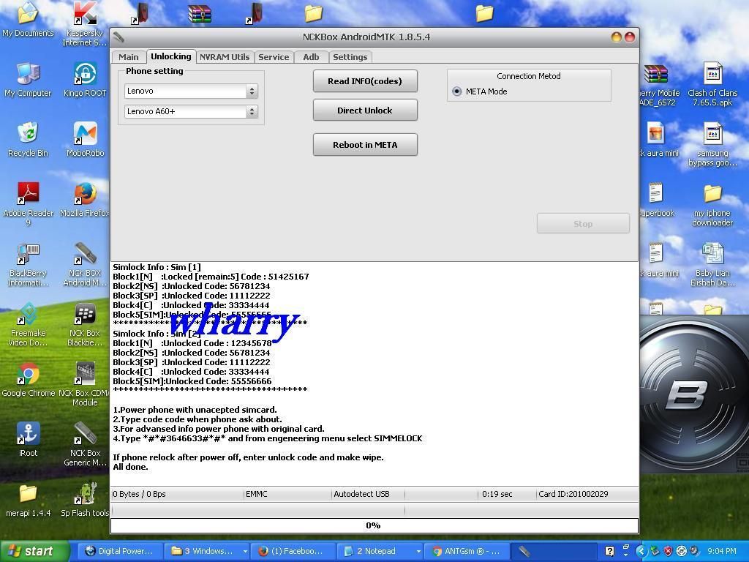
Task: Expand the 2 Notepad taskbar group arrow
Action: pyautogui.click(x=418, y=551)
